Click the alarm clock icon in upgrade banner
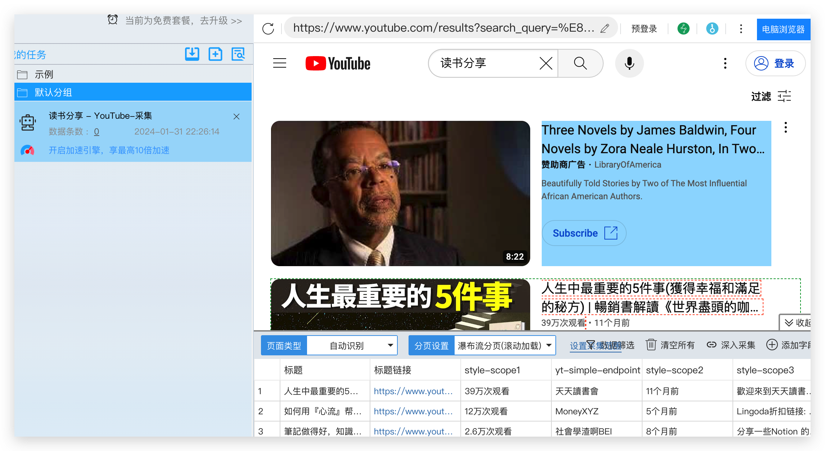The height and width of the screenshot is (451, 825). [113, 20]
